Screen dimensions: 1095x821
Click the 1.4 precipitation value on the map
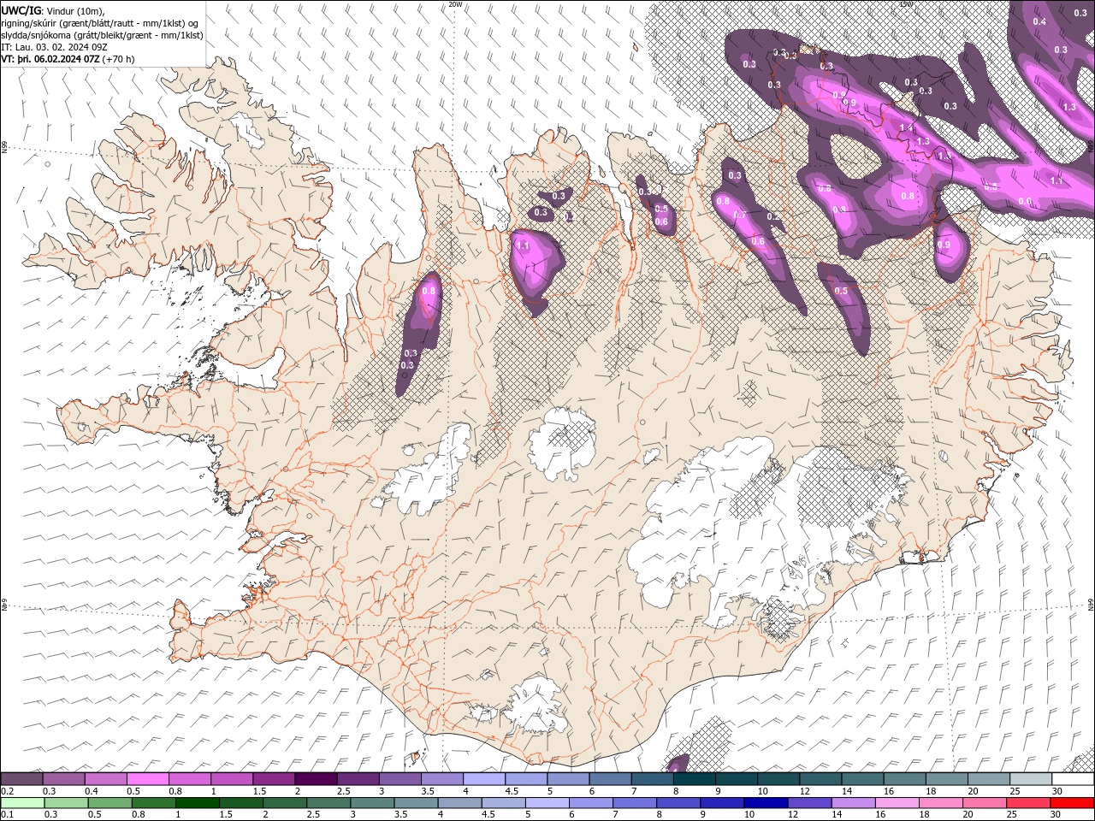907,127
